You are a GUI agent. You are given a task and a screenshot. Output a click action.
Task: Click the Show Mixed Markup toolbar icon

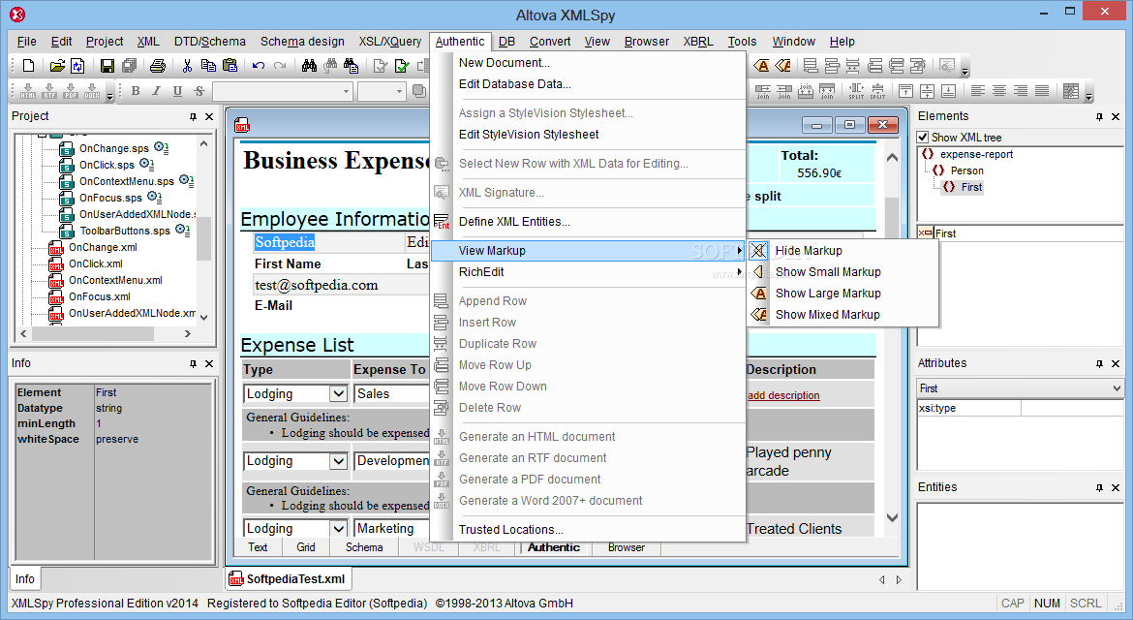coord(782,66)
